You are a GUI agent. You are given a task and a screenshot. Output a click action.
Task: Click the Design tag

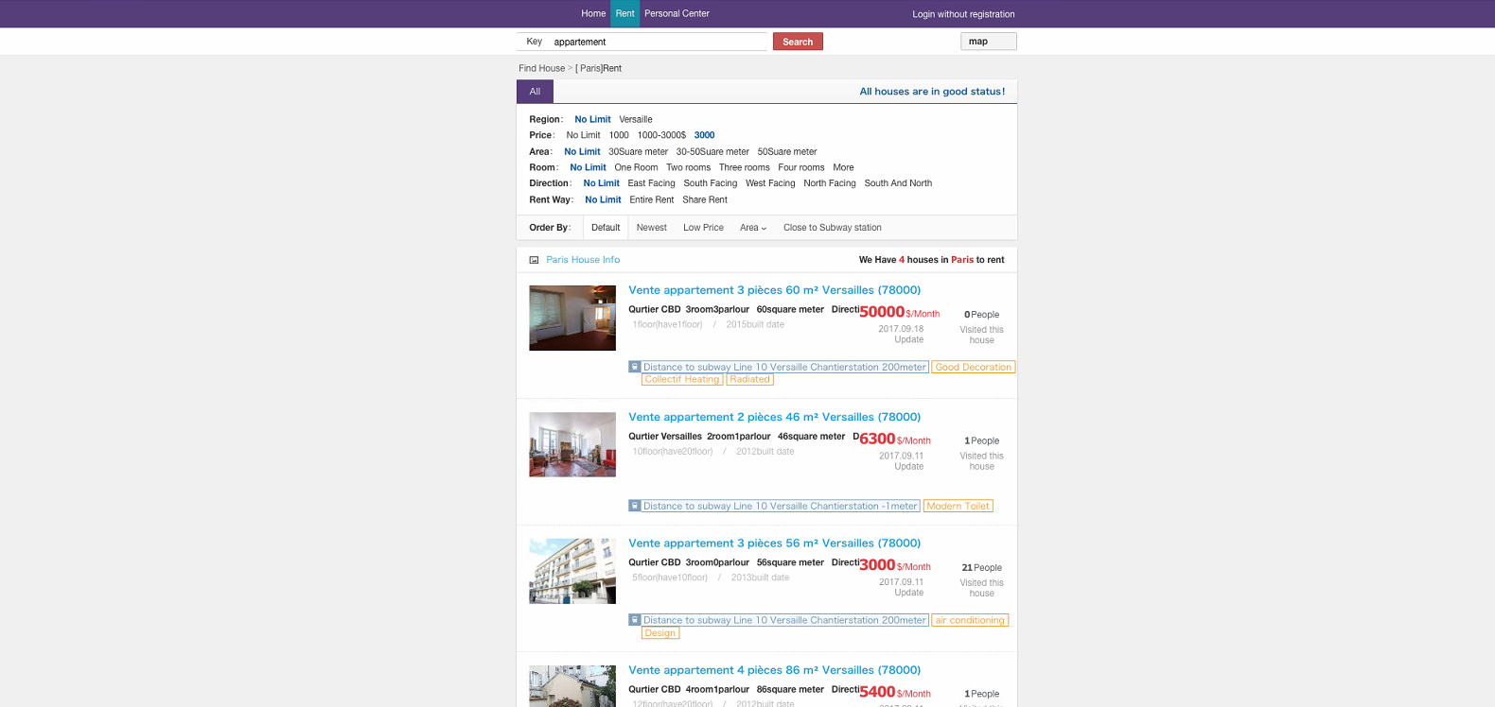click(660, 632)
